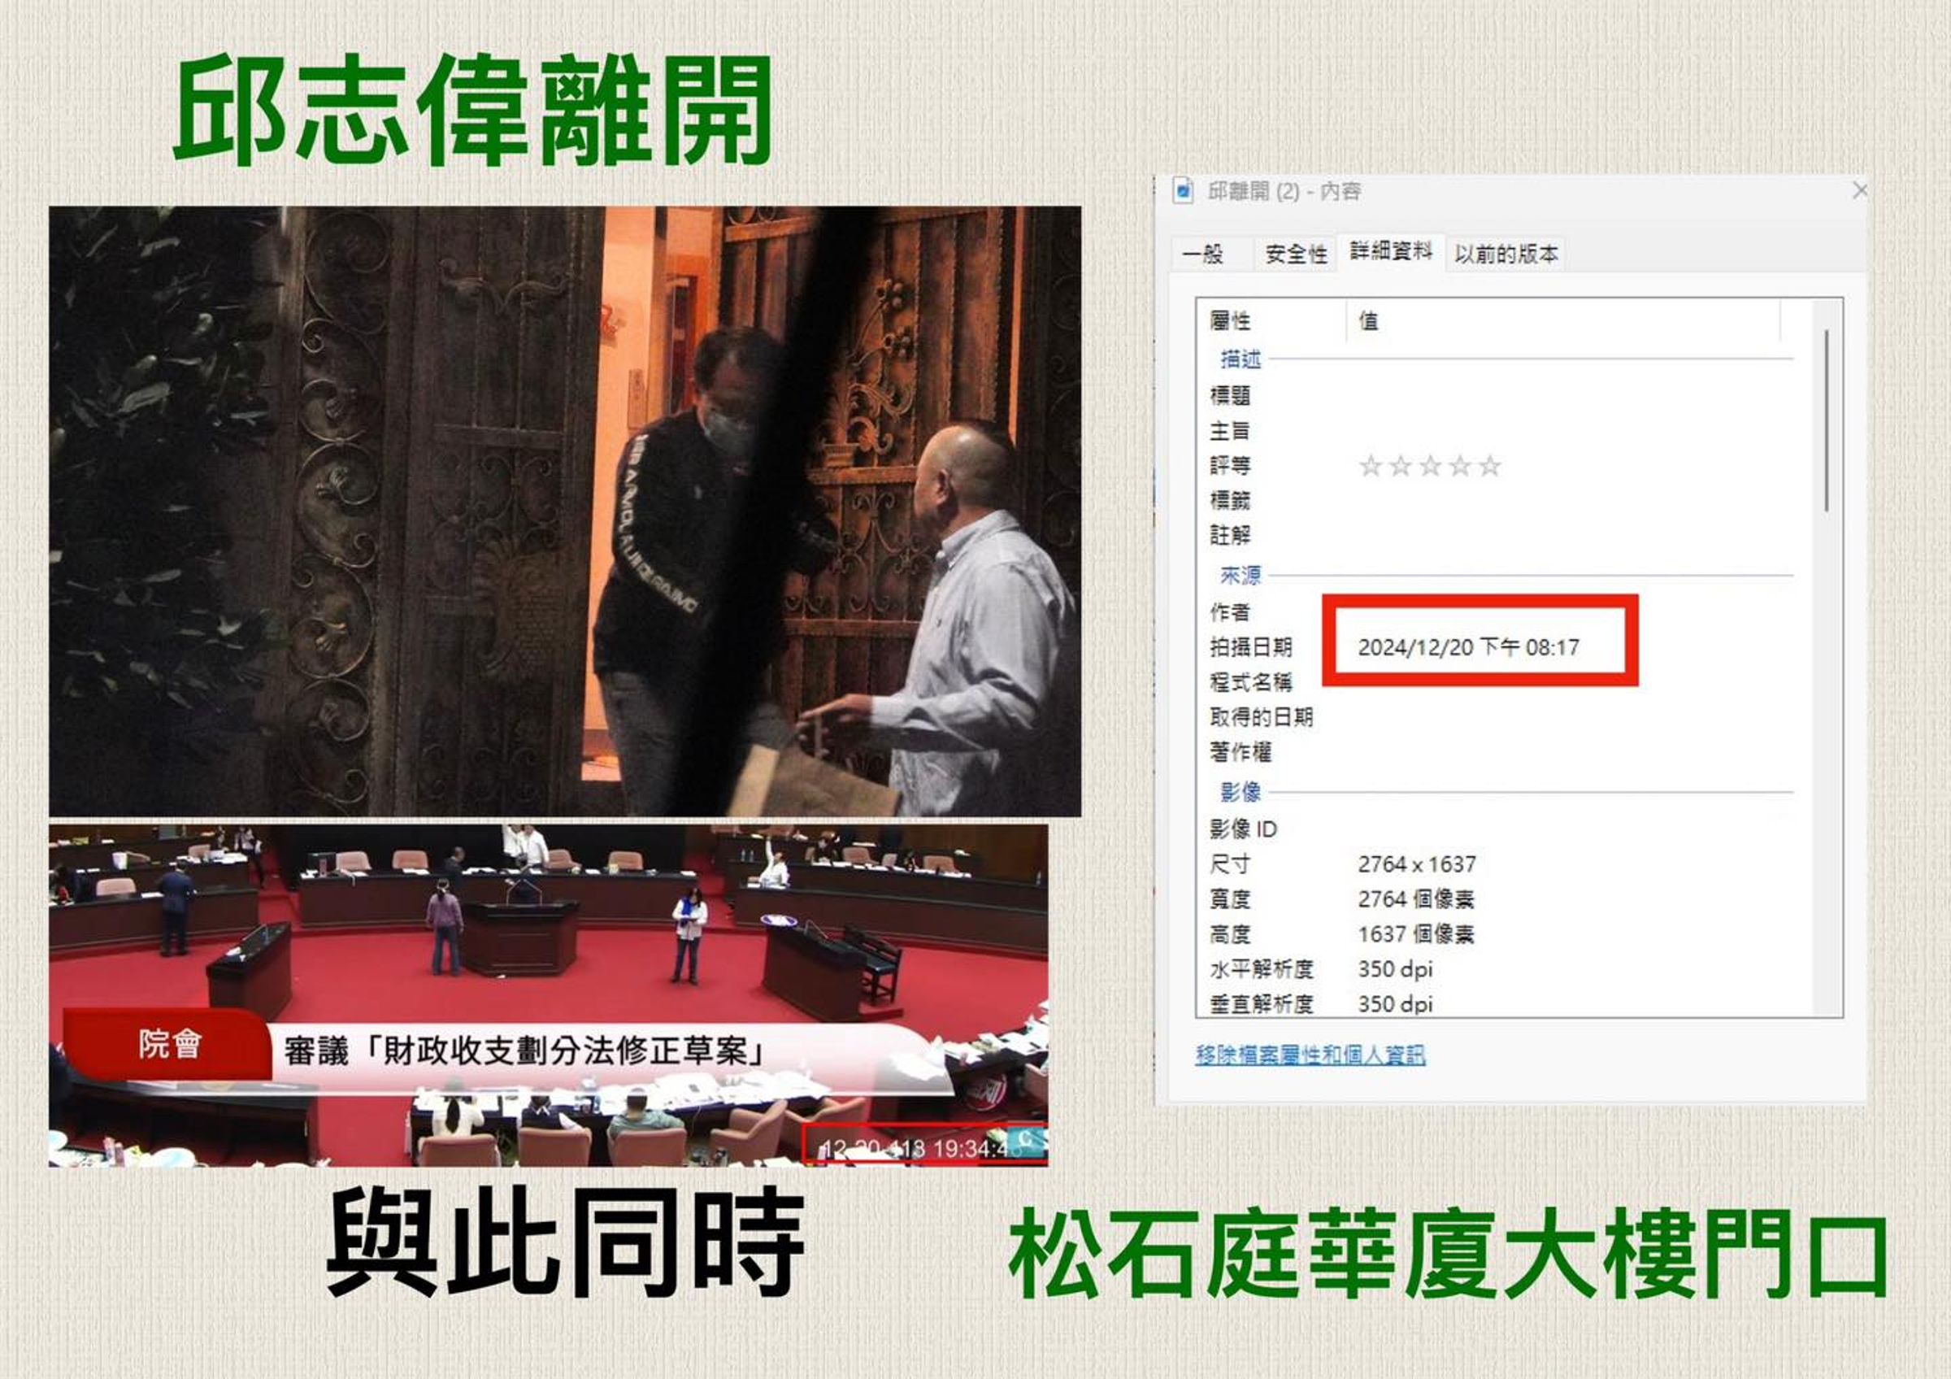Click the doorway photo of two men

tap(565, 511)
